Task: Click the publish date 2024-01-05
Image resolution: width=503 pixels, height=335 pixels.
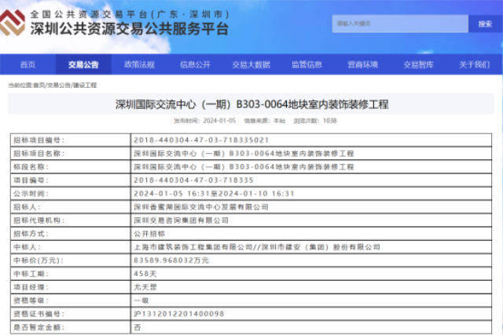Action: coord(219,121)
